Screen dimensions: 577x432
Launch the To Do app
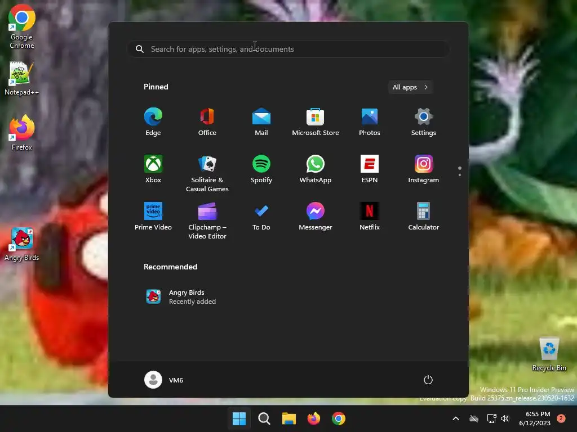(x=261, y=217)
